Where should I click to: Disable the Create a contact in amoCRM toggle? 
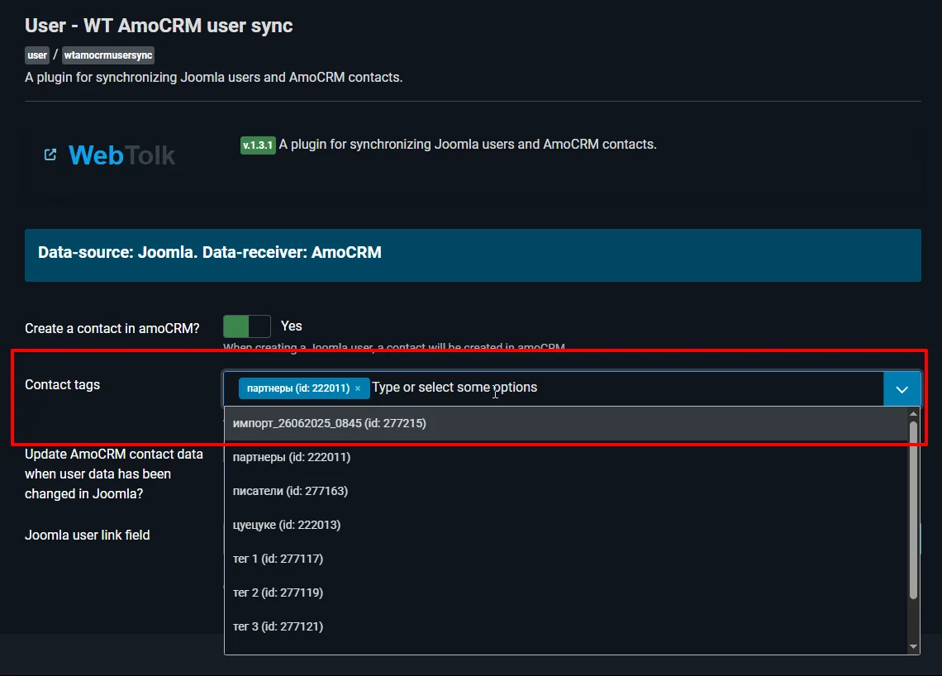[246, 326]
